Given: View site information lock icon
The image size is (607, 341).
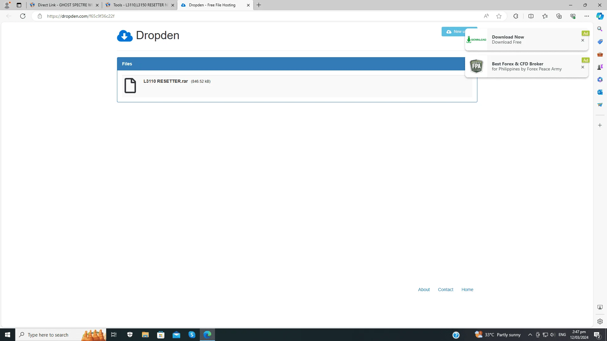Looking at the screenshot, I should pos(40,16).
